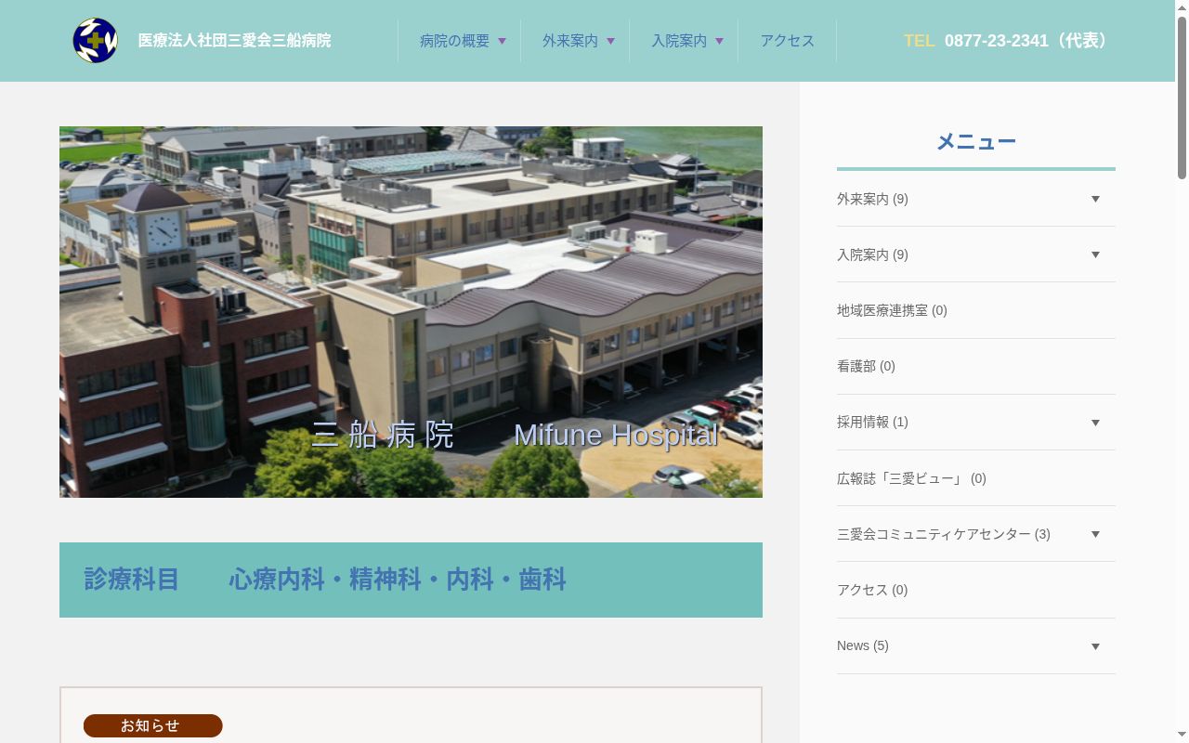The width and height of the screenshot is (1189, 743).
Task: Open 看護部 (0) in the sidebar menu
Action: [866, 366]
